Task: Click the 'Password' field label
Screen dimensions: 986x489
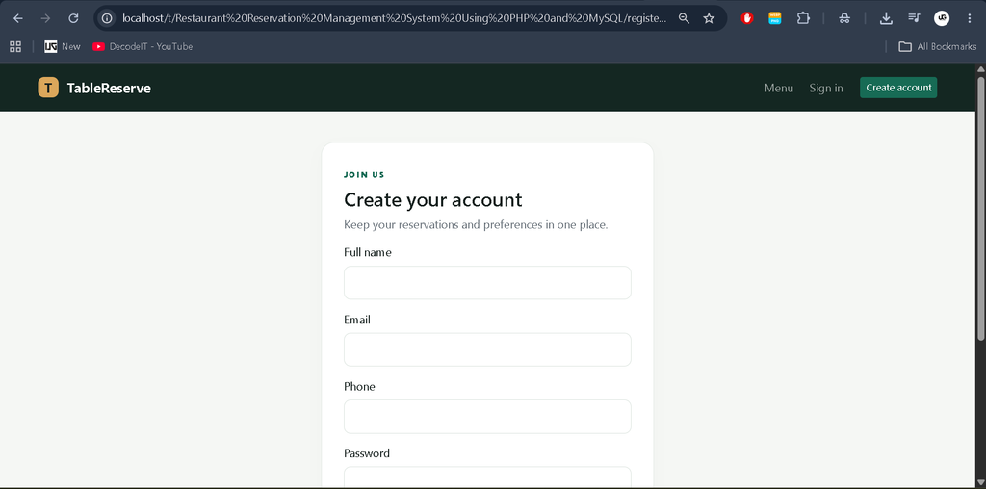Action: coord(367,453)
